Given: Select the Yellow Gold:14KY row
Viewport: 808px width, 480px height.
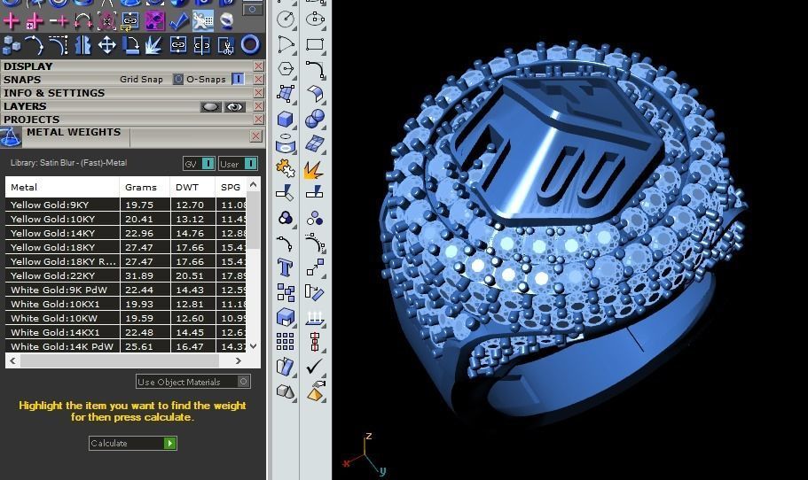Looking at the screenshot, I should pyautogui.click(x=125, y=233).
